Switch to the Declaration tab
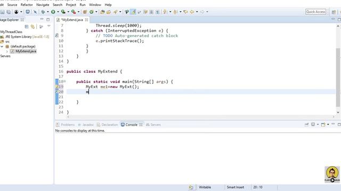Image resolution: width=341 pixels, height=191 pixels. tap(107, 125)
